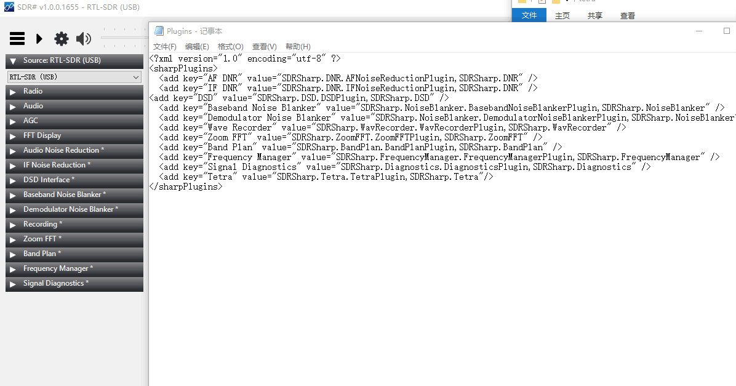736x386 pixels.
Task: Switch to Explorer 主页 tab
Action: click(562, 15)
